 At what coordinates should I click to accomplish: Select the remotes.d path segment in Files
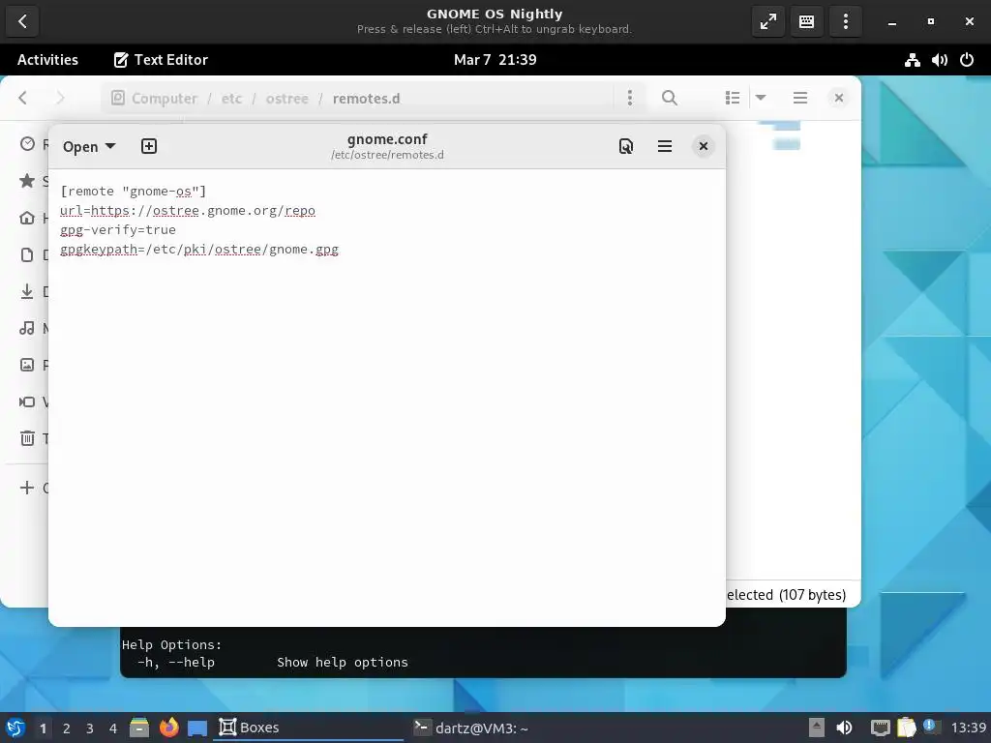(x=366, y=99)
